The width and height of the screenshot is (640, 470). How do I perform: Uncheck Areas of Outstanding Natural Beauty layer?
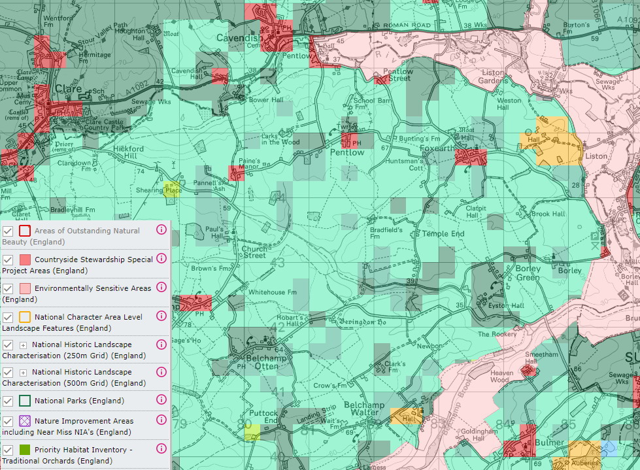click(x=8, y=231)
